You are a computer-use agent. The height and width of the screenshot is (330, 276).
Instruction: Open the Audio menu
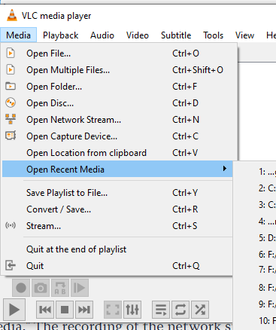102,35
